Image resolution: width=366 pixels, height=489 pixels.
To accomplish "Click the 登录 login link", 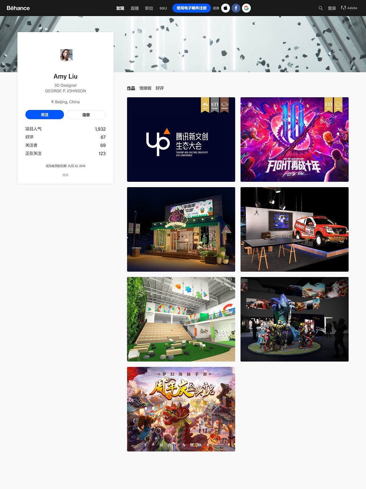I will click(332, 8).
